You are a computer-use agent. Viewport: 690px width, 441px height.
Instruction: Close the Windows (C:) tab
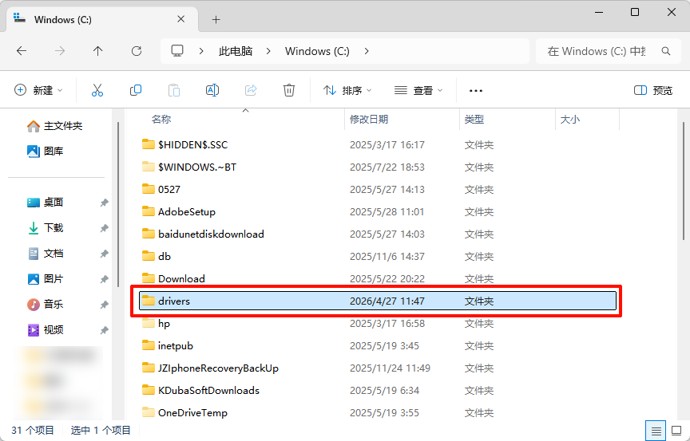[180, 19]
